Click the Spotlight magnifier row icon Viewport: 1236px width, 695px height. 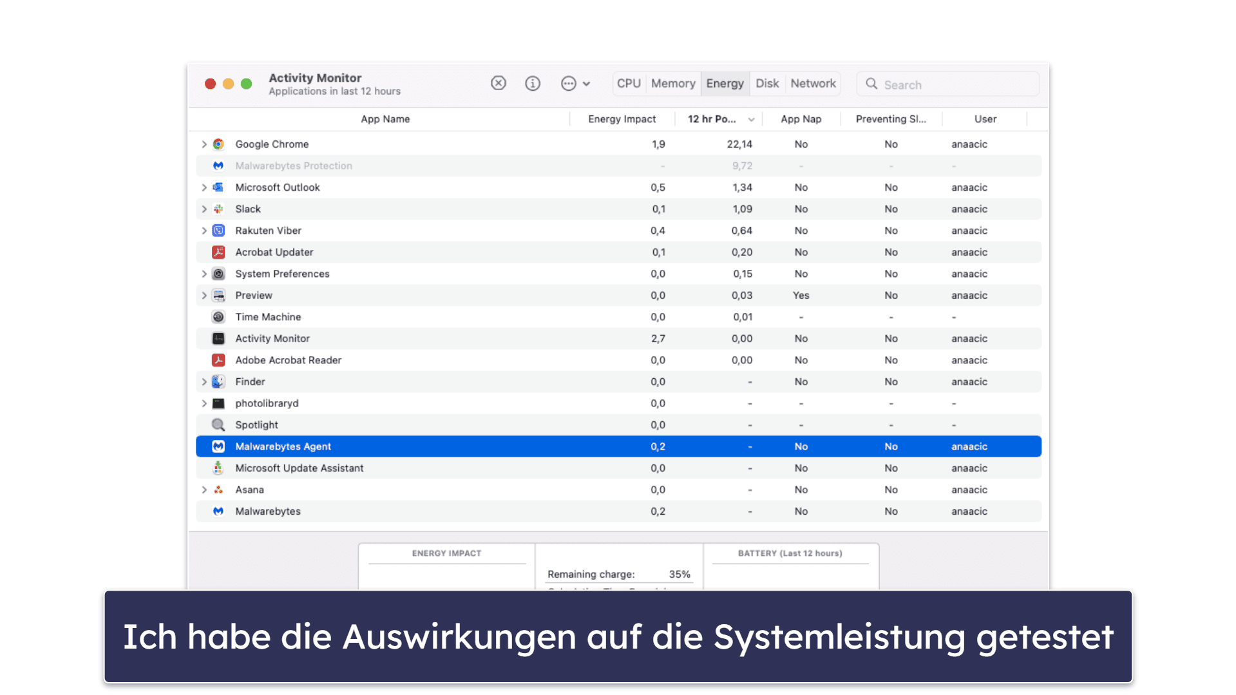218,425
